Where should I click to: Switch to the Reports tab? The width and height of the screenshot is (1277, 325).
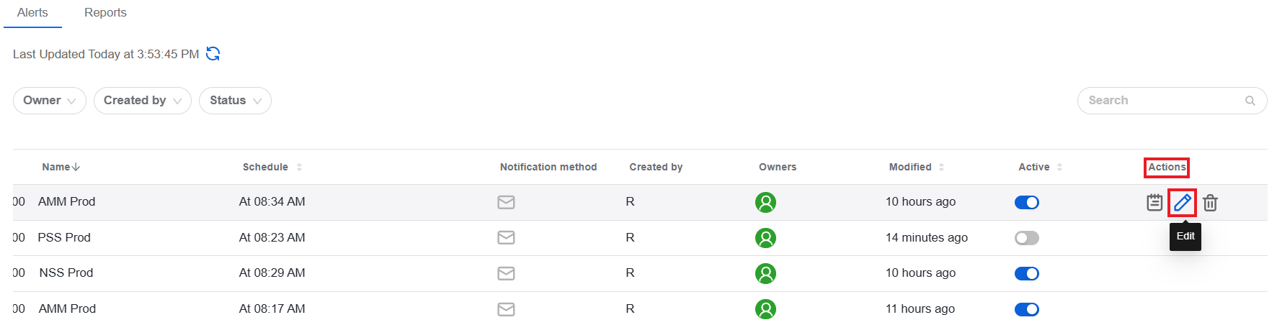tap(105, 13)
